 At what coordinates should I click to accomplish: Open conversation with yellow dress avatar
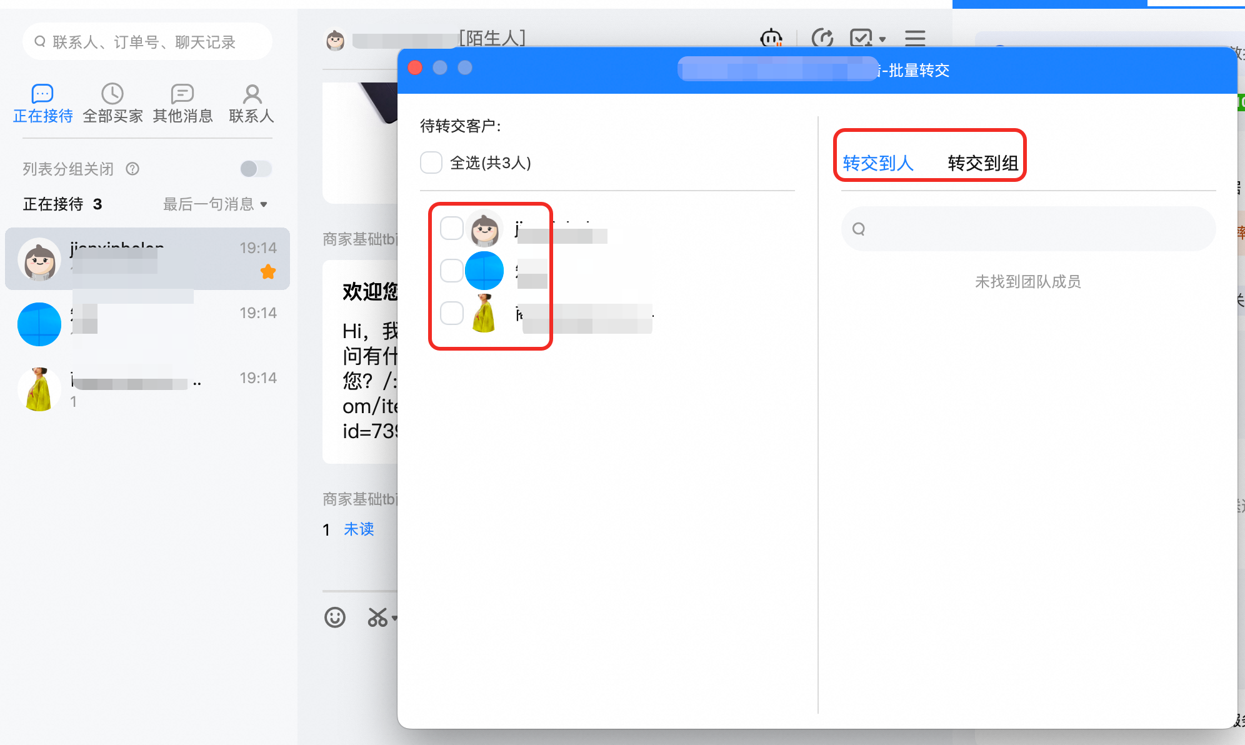tap(147, 389)
